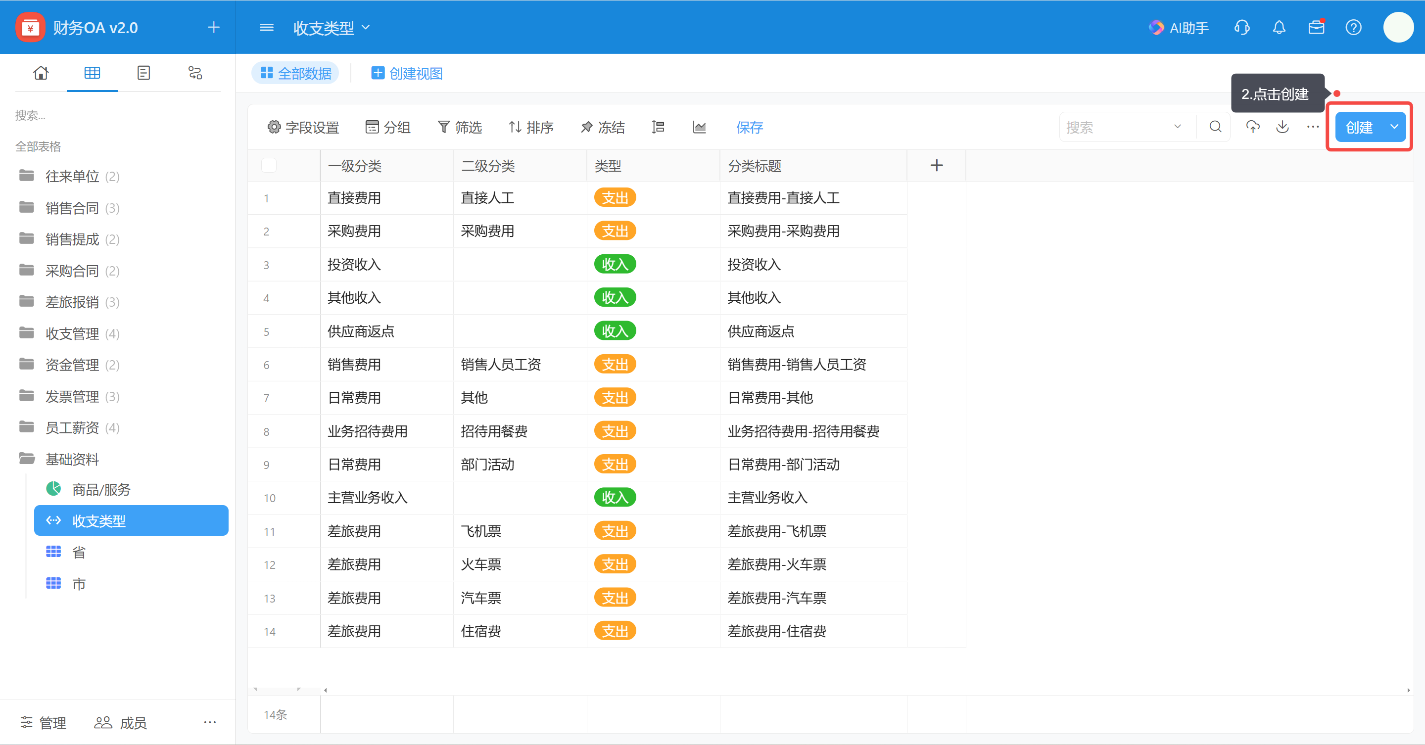Open the 分组 grouping option
The height and width of the screenshot is (745, 1425).
(x=388, y=127)
